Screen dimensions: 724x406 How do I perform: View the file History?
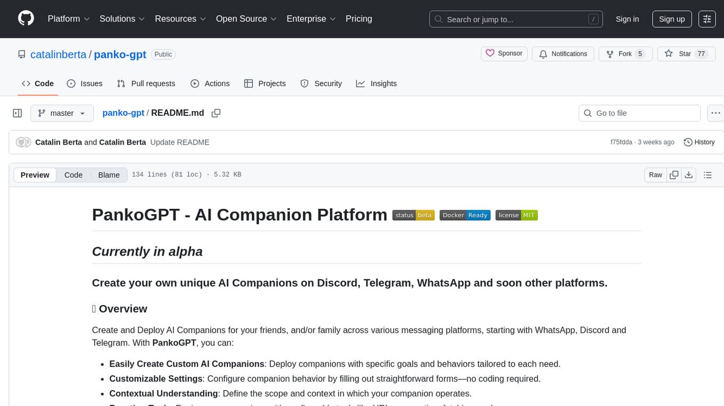pos(699,142)
